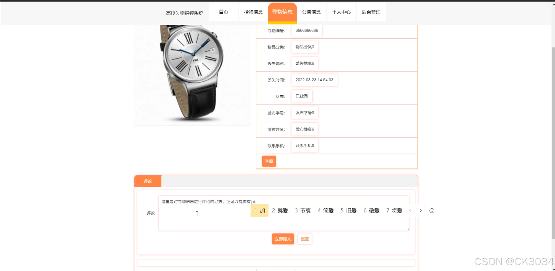This screenshot has height=271, width=555.
Task: Go to 个人中心 tab
Action: pyautogui.click(x=341, y=12)
